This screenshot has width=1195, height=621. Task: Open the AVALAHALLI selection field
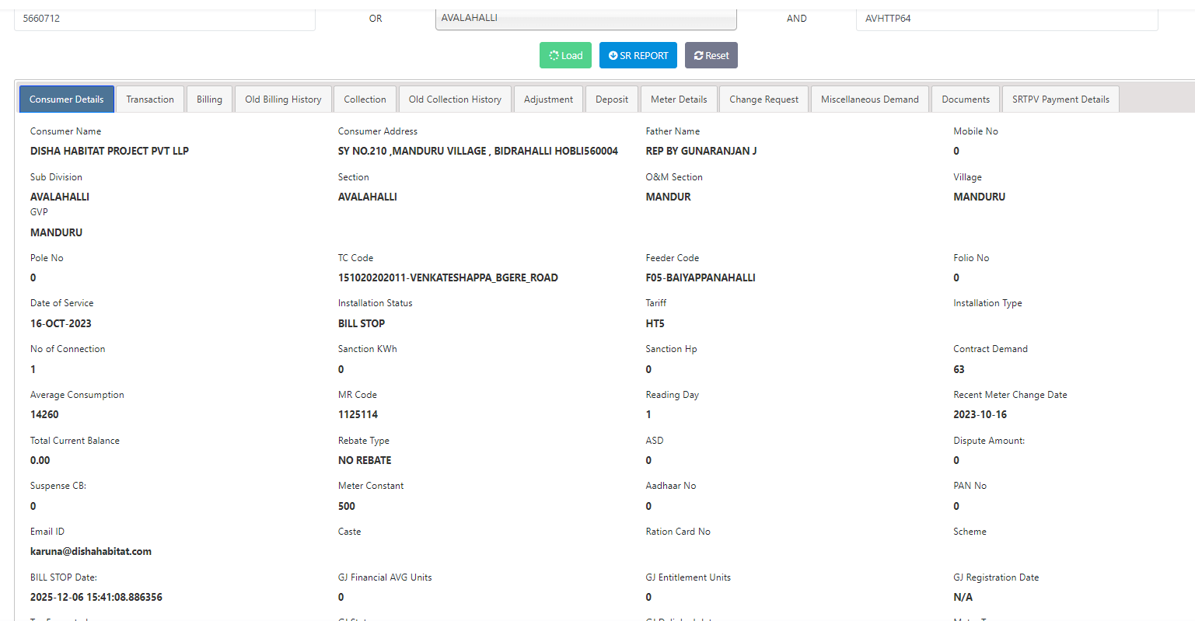pyautogui.click(x=586, y=19)
